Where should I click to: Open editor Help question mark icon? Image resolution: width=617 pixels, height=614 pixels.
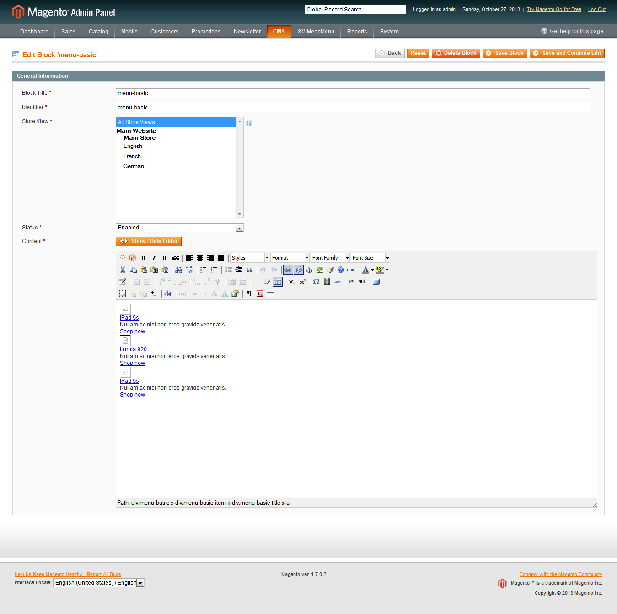tap(341, 270)
